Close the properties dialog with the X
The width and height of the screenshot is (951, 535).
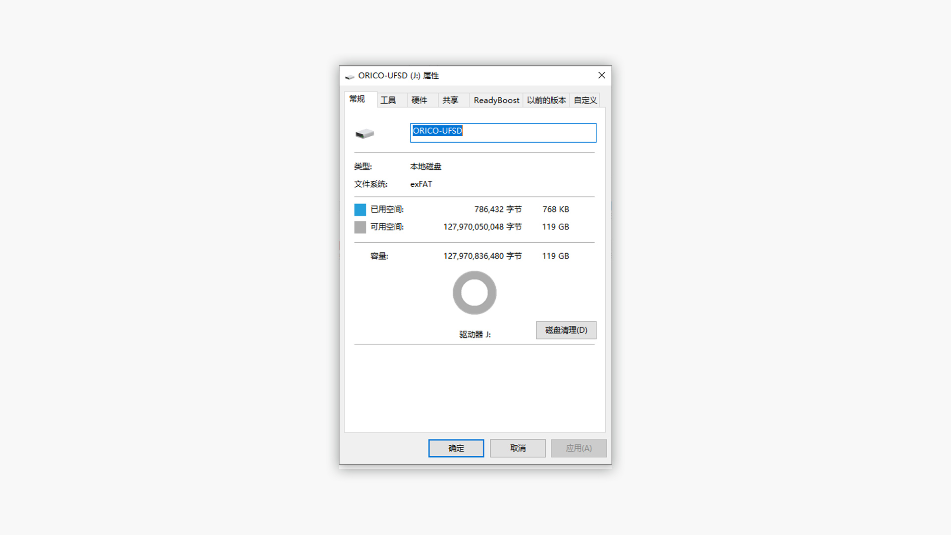601,75
